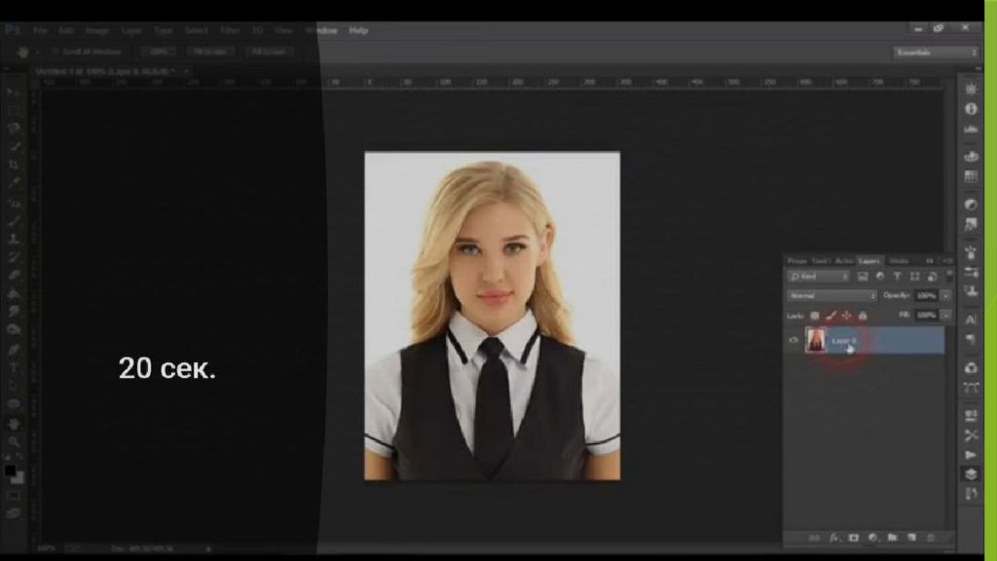The height and width of the screenshot is (561, 997).
Task: Open the collapsed Character panel icon
Action: tap(971, 319)
